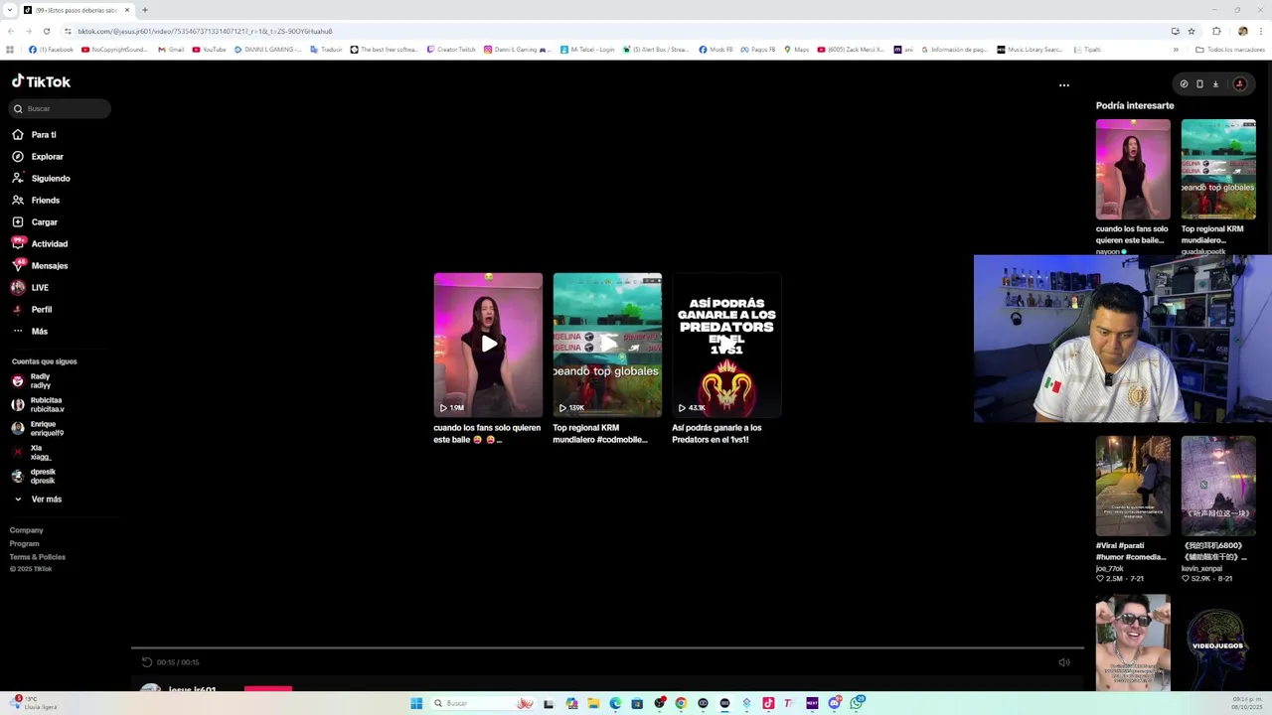Open a new browser tab

(x=145, y=10)
